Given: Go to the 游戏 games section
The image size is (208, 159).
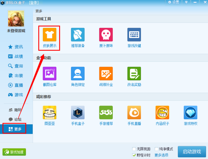Looking at the screenshot, I should pyautogui.click(x=16, y=95).
